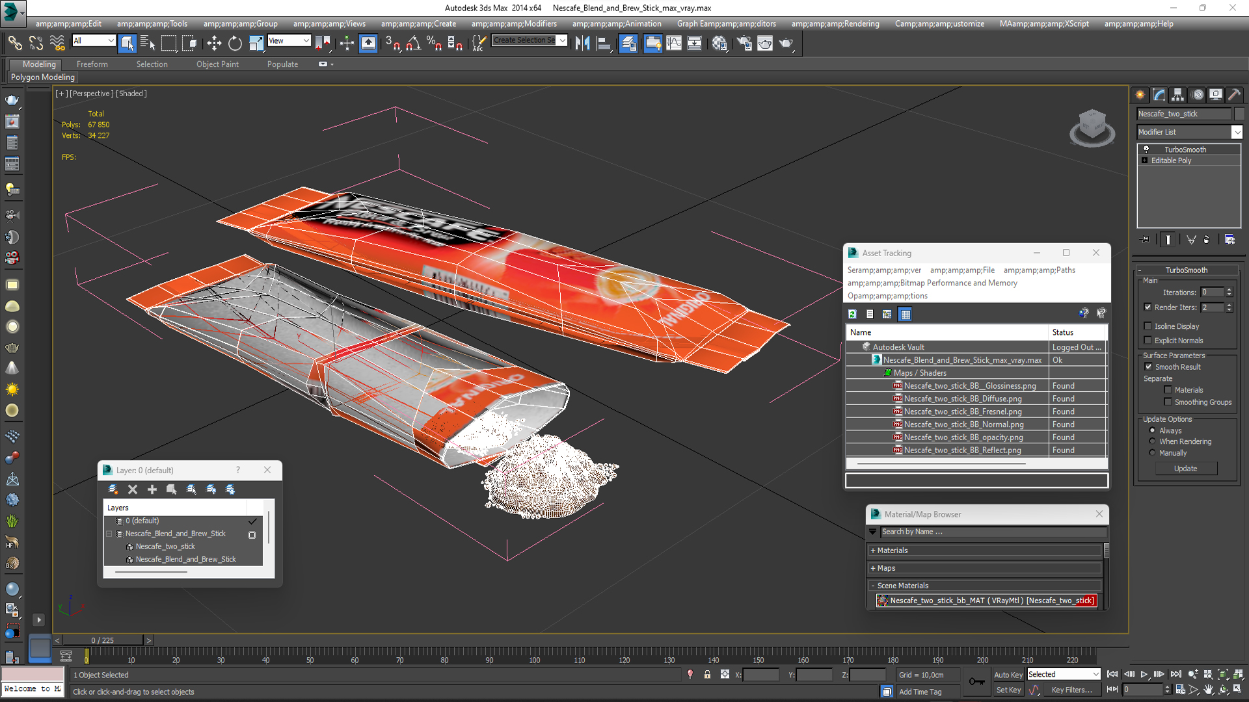The width and height of the screenshot is (1249, 702).
Task: Open the Material Editor icon
Action: 719,43
